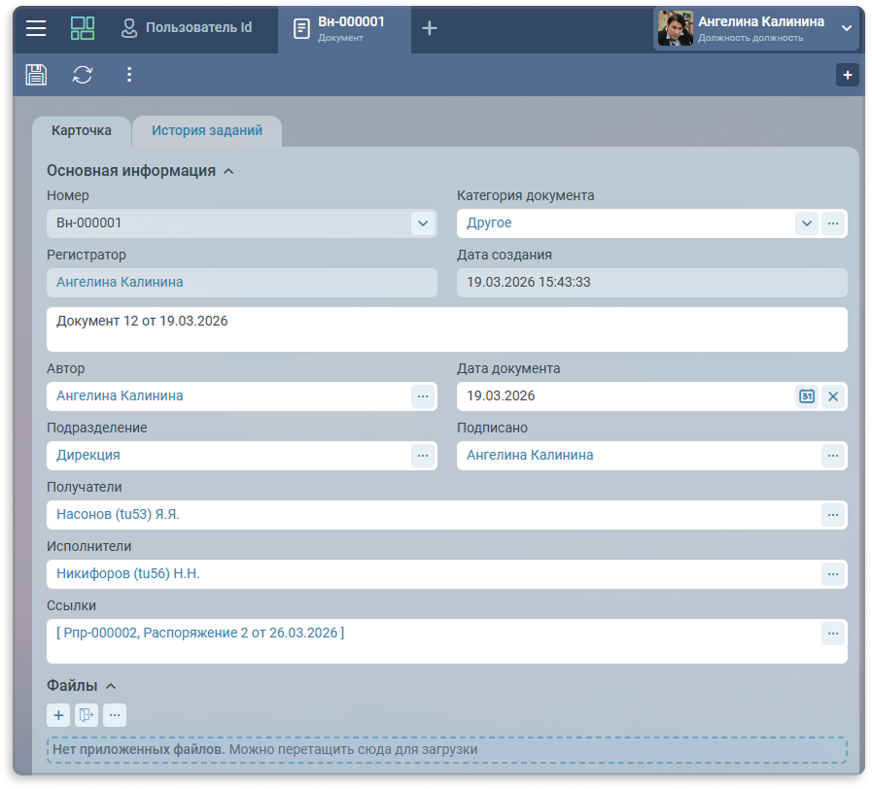Add a new tab with the plus icon
This screenshot has width=872, height=789.
click(429, 28)
